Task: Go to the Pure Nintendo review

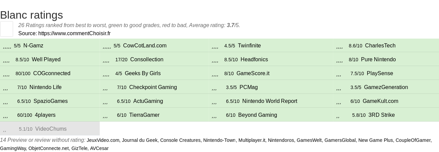Action: point(378,60)
